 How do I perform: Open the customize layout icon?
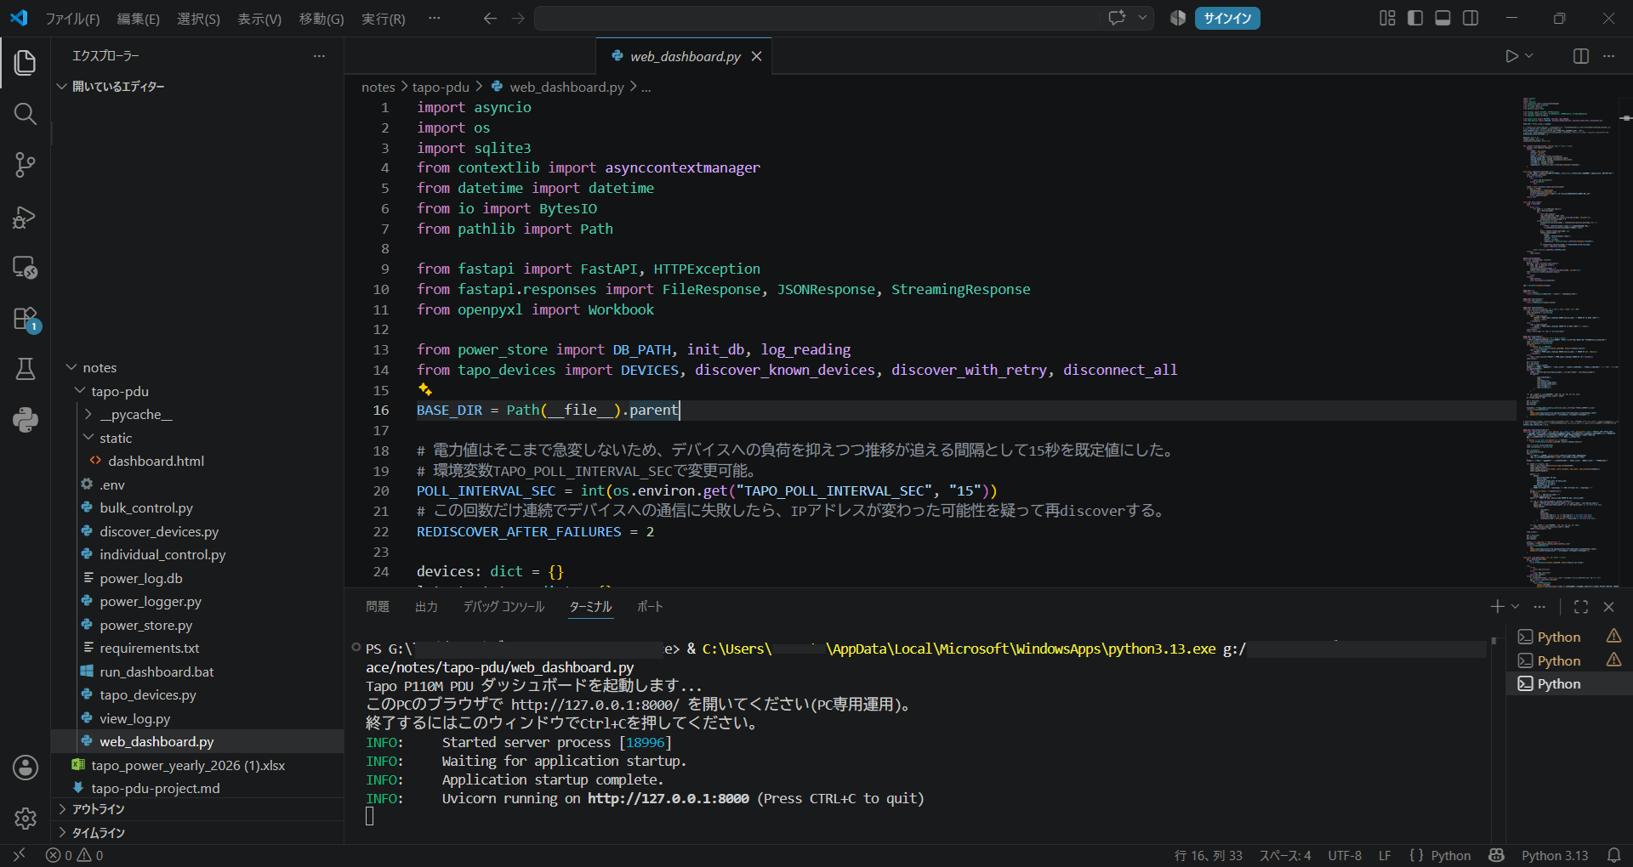coord(1387,18)
